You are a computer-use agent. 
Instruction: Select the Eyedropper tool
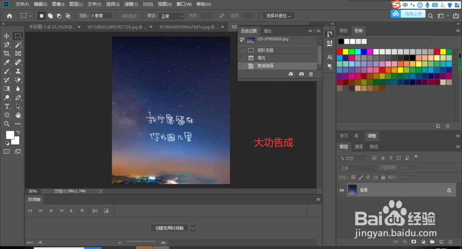coord(6,62)
